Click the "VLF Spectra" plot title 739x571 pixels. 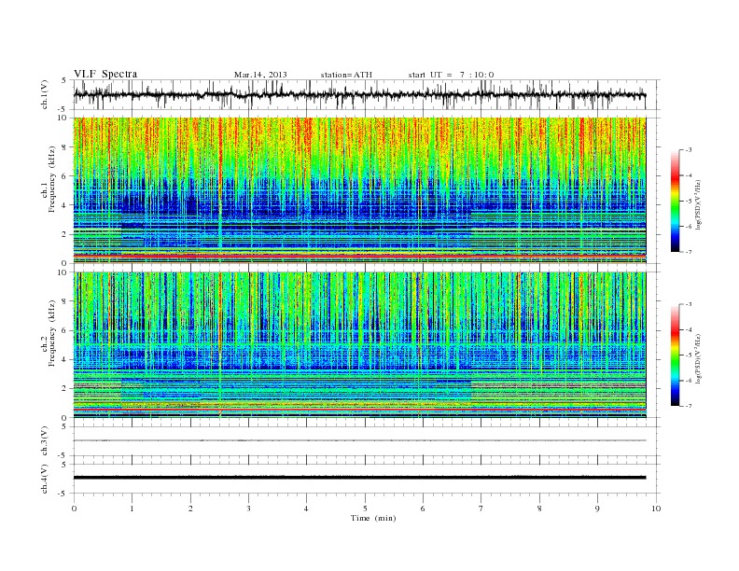105,74
